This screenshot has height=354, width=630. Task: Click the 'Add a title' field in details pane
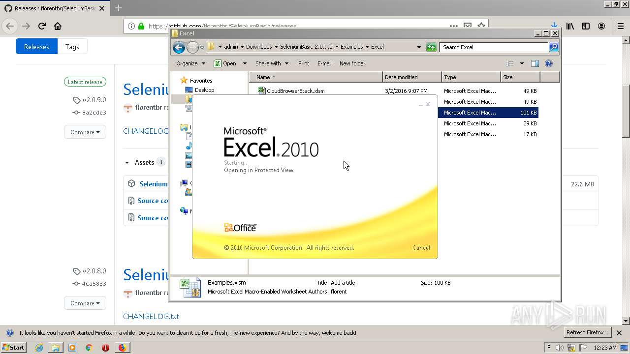(x=343, y=283)
